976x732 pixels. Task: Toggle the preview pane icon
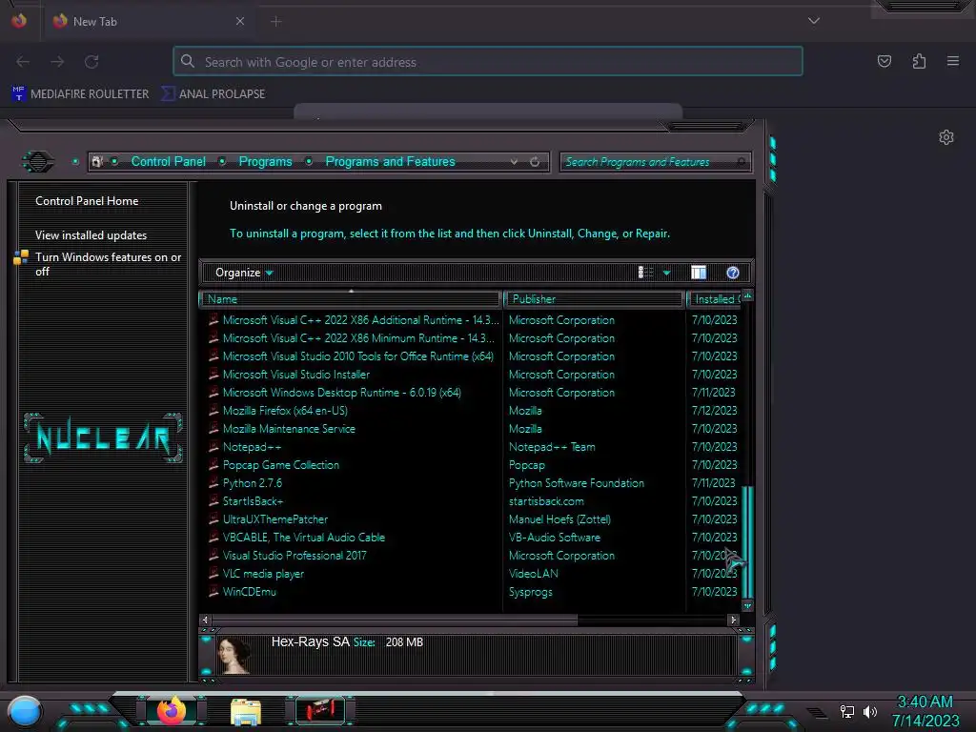click(699, 273)
